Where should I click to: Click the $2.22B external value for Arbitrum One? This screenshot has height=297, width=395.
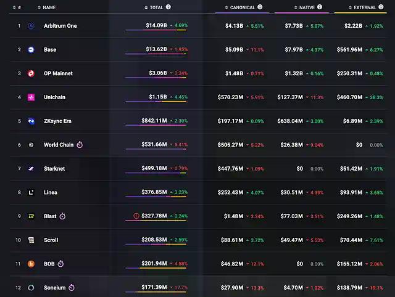point(353,26)
